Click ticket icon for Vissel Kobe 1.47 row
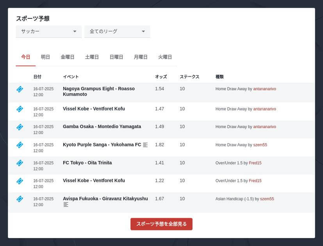Screen dimensions: 323x246 [x=20, y=109]
